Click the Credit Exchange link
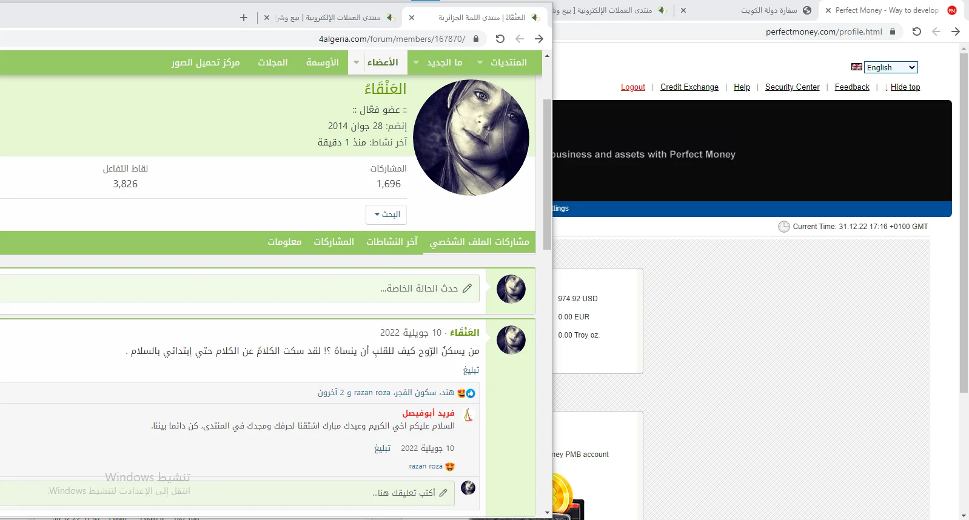969x520 pixels. [x=689, y=87]
